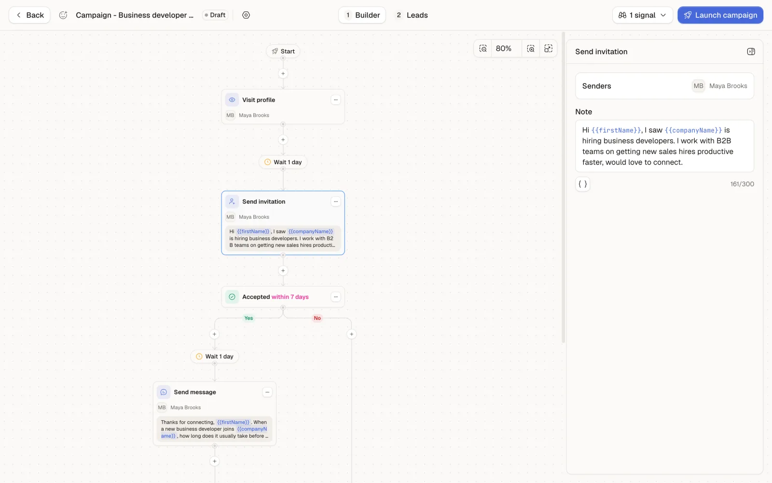Add a step on the No branch
This screenshot has height=483, width=772.
(352, 334)
